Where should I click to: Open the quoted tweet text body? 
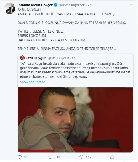click(75, 70)
